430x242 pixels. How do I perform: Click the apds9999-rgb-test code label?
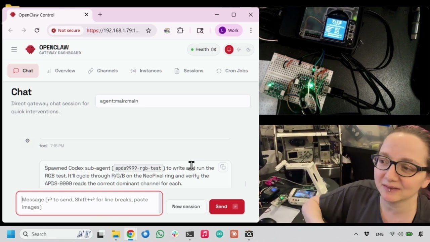138,168
